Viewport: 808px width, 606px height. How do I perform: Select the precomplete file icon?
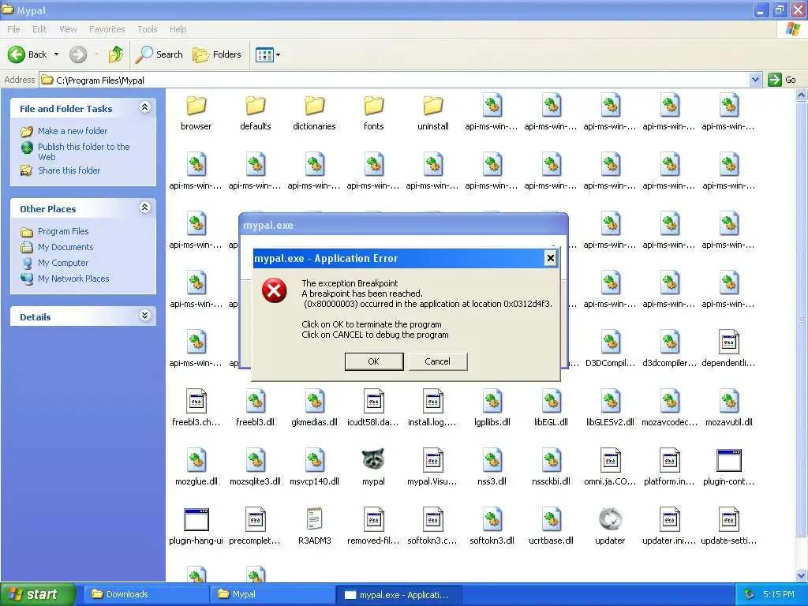(255, 519)
